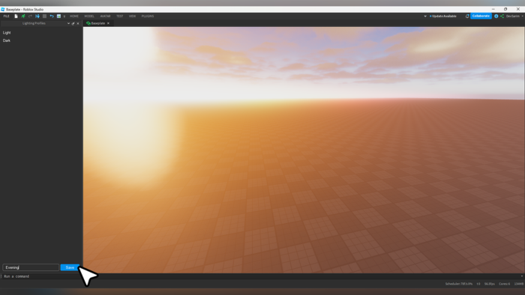This screenshot has width=525, height=295.
Task: Click the Scheduler status text
Action: pos(459,284)
